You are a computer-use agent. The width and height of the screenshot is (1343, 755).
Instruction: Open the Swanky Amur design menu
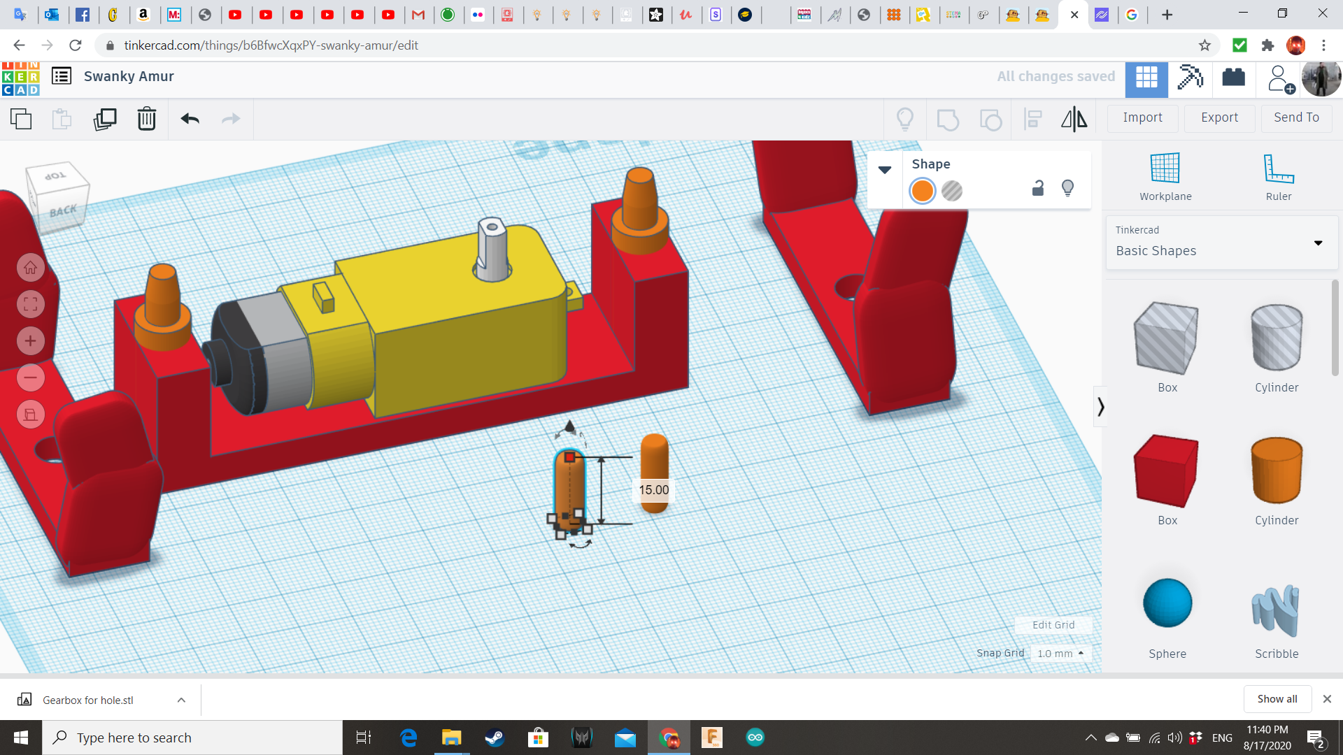click(x=62, y=76)
